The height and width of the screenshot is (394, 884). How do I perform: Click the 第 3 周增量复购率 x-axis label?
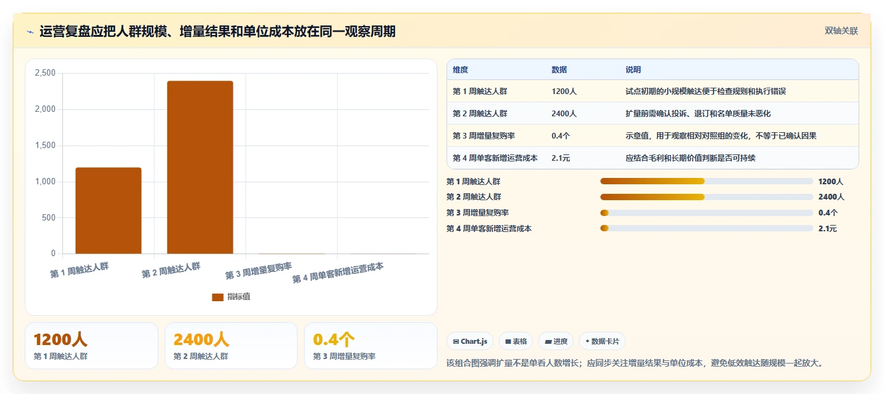pyautogui.click(x=258, y=271)
